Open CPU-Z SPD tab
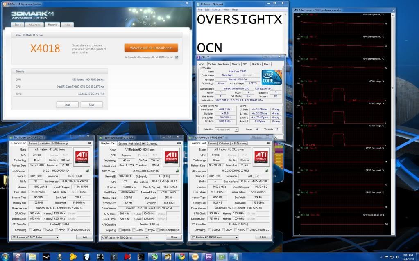This screenshot has width=419, height=261. coord(245,64)
